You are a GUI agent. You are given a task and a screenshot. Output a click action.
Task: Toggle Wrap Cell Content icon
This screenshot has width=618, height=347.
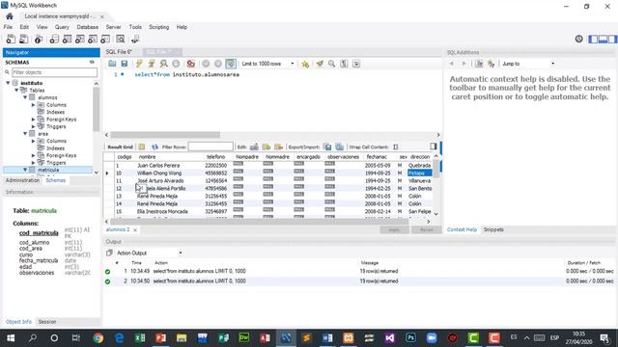(x=396, y=147)
